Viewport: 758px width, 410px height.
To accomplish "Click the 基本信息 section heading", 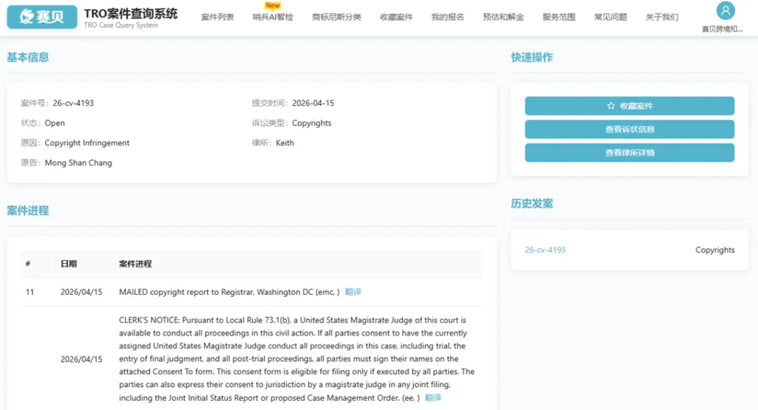I will click(x=27, y=58).
